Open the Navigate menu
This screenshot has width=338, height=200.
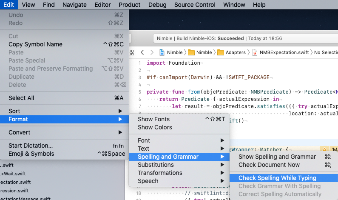click(74, 5)
